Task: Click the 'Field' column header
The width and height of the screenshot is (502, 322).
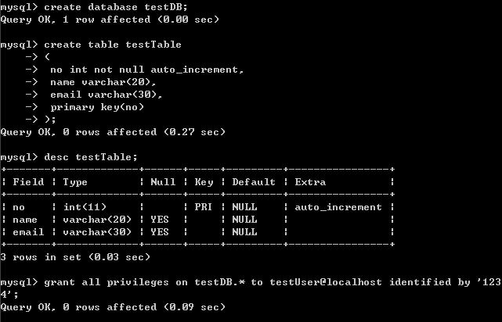Action: (28, 182)
